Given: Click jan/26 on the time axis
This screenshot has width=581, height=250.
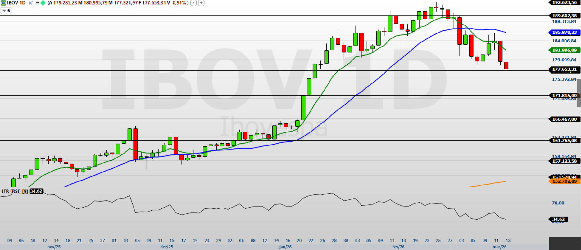Looking at the screenshot, I should click(285, 247).
